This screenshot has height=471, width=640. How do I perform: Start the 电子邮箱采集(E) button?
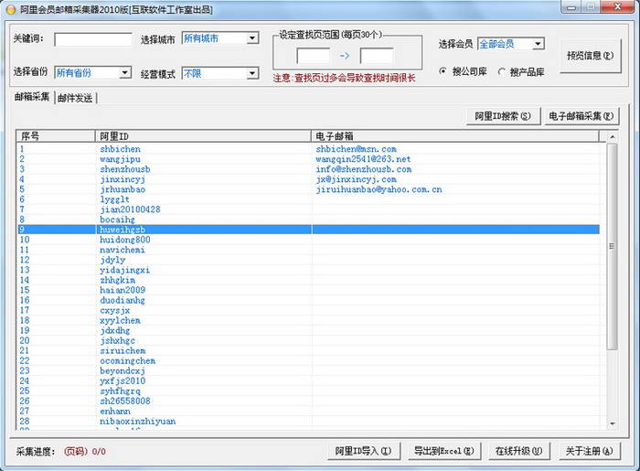(x=582, y=116)
